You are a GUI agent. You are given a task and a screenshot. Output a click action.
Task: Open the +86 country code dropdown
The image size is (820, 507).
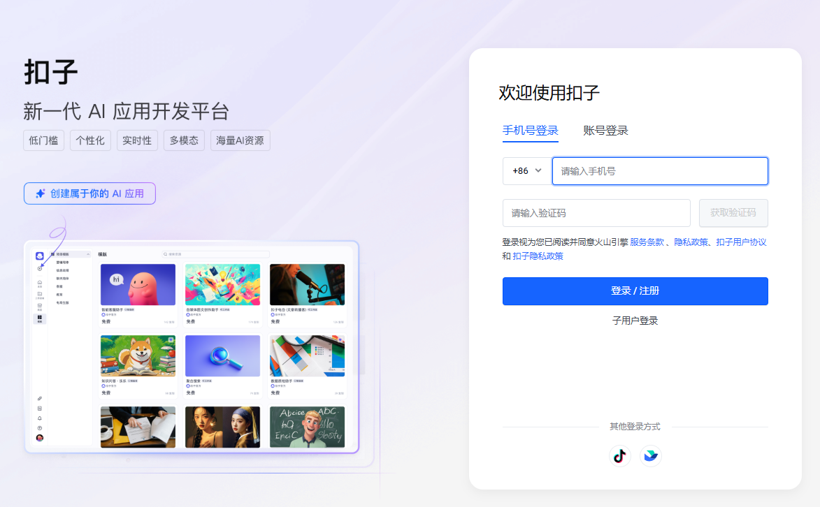[526, 170]
